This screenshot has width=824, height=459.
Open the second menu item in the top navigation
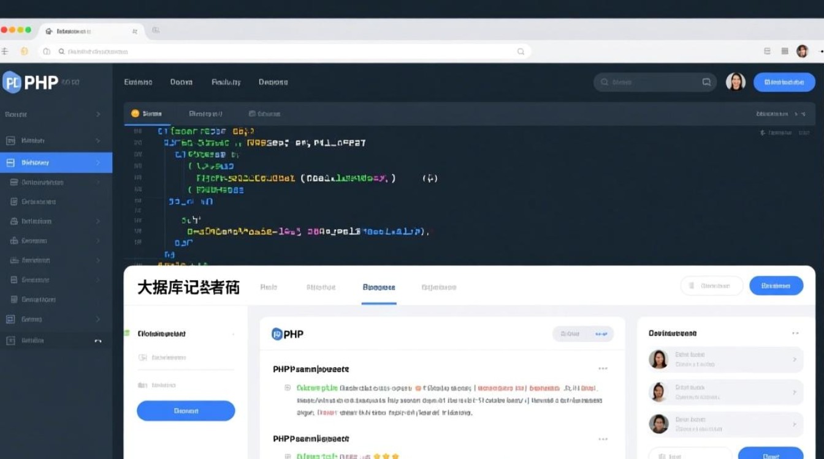[x=181, y=81]
